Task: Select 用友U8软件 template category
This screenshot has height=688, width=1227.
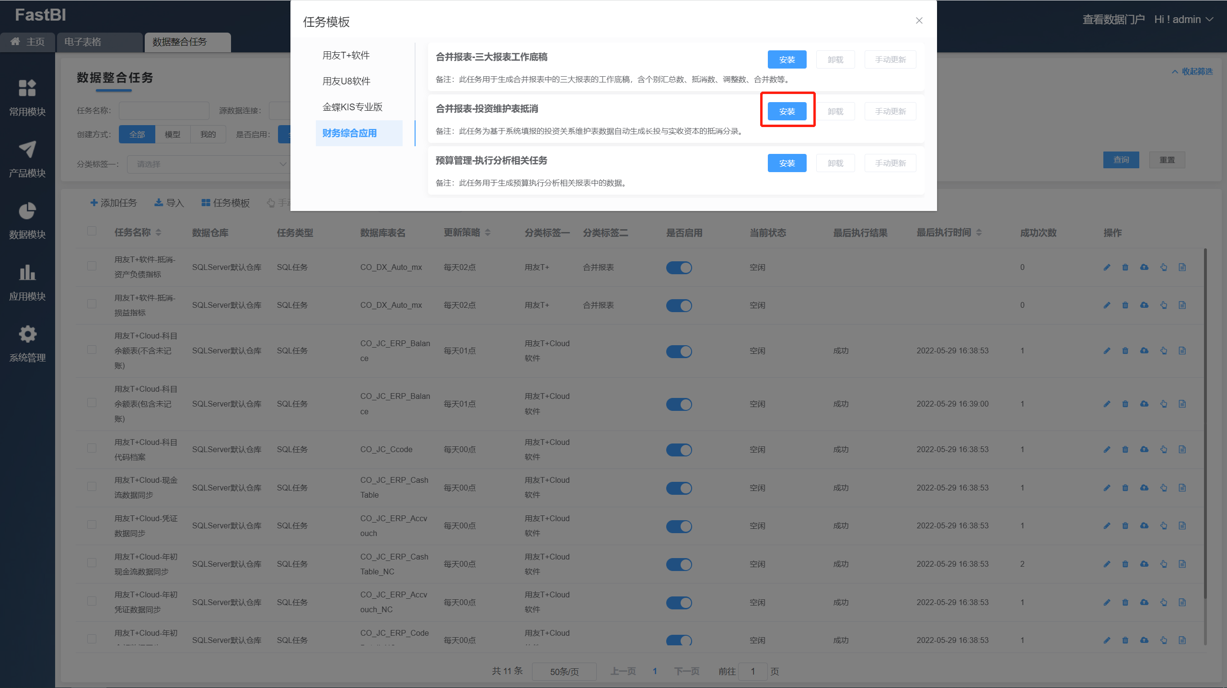Action: click(x=346, y=82)
